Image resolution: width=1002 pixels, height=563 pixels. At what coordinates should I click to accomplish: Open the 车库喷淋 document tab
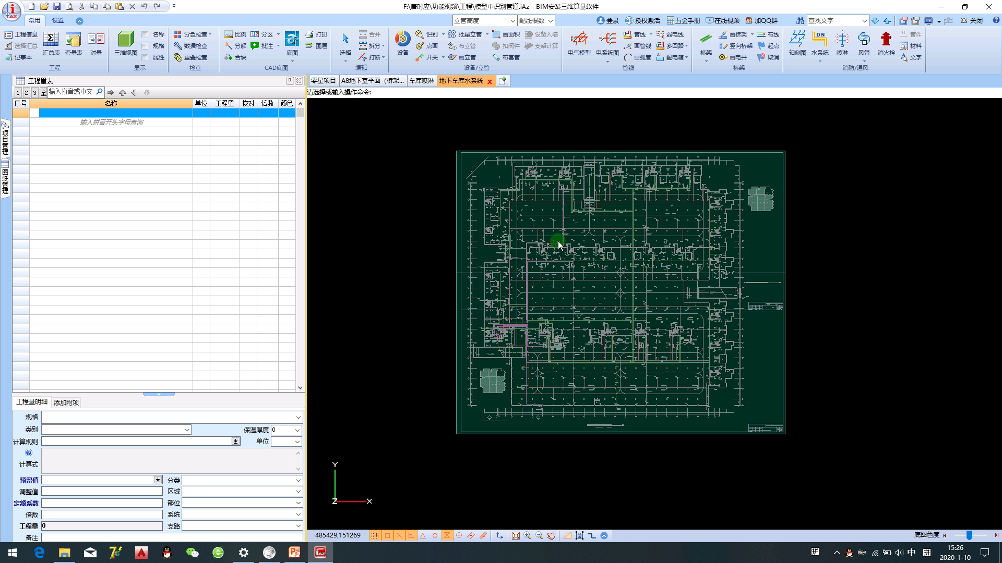coord(422,81)
